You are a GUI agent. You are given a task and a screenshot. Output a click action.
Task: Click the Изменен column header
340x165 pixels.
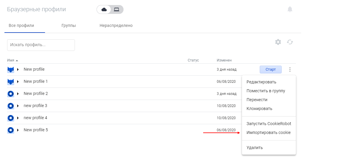pyautogui.click(x=224, y=60)
